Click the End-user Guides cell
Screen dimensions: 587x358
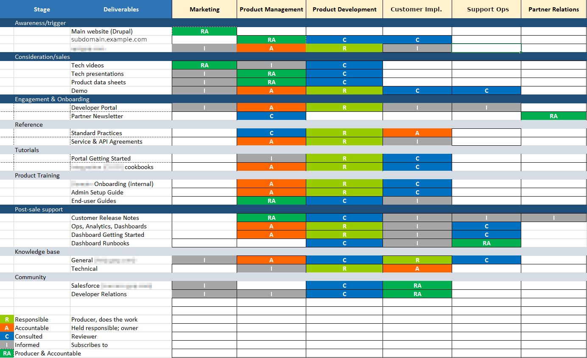click(x=121, y=201)
